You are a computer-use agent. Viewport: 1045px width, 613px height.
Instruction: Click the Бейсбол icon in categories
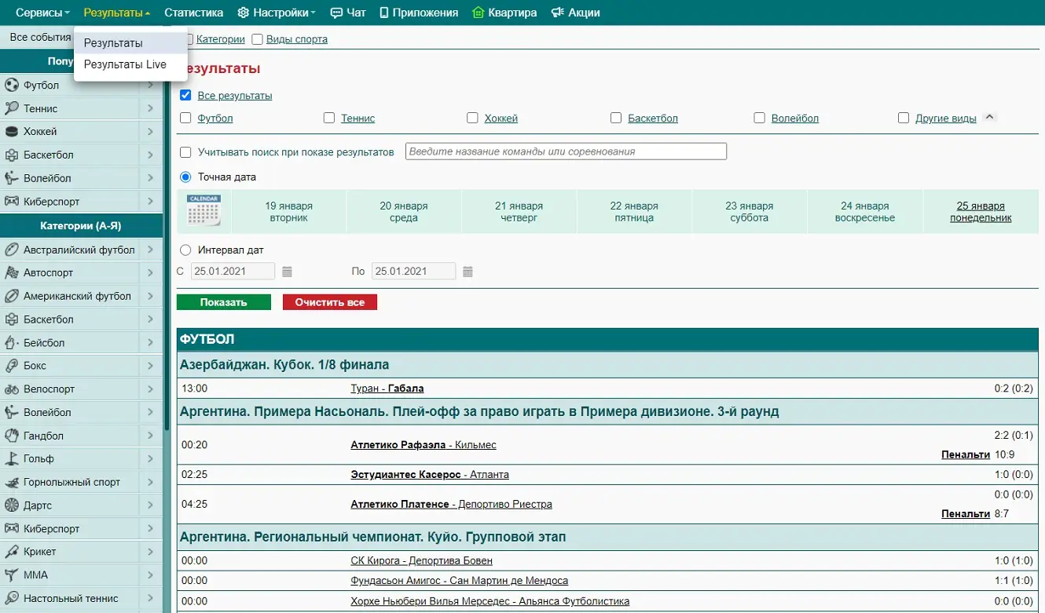[x=12, y=343]
